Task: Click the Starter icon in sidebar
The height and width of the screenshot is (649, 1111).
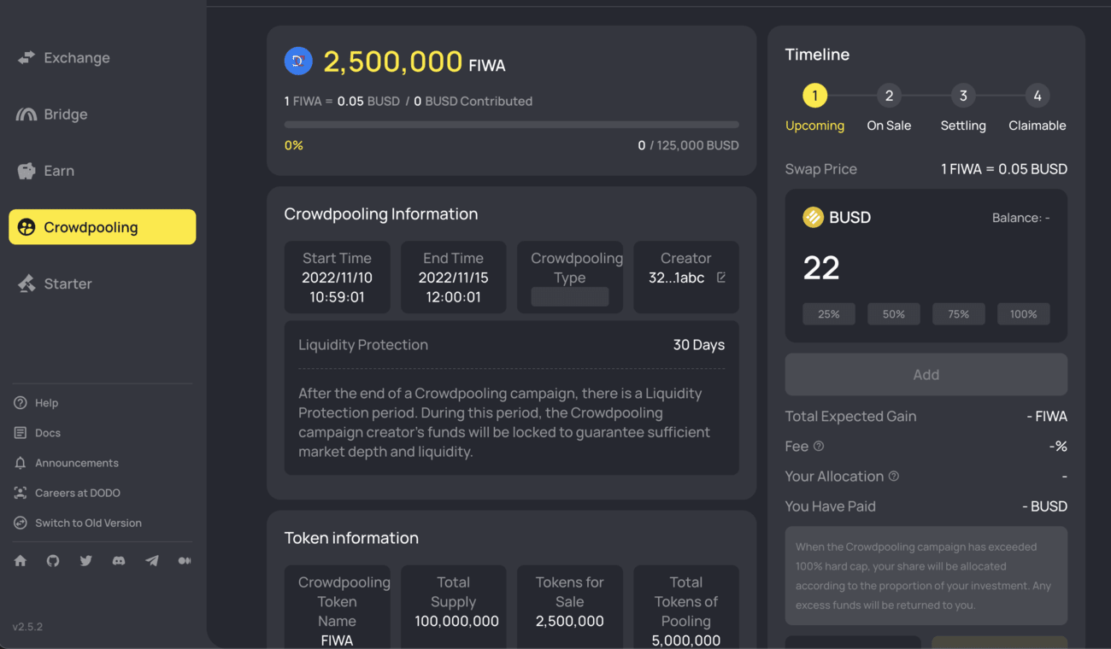Action: coord(26,283)
